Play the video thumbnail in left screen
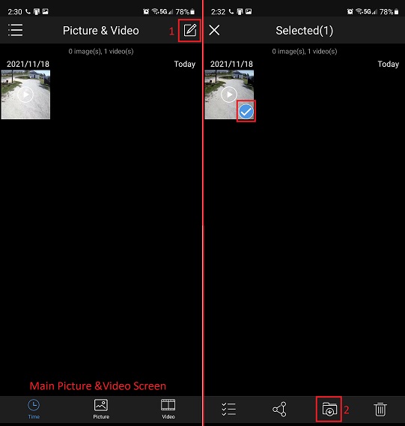Screen dimensions: 405x426 [25, 94]
